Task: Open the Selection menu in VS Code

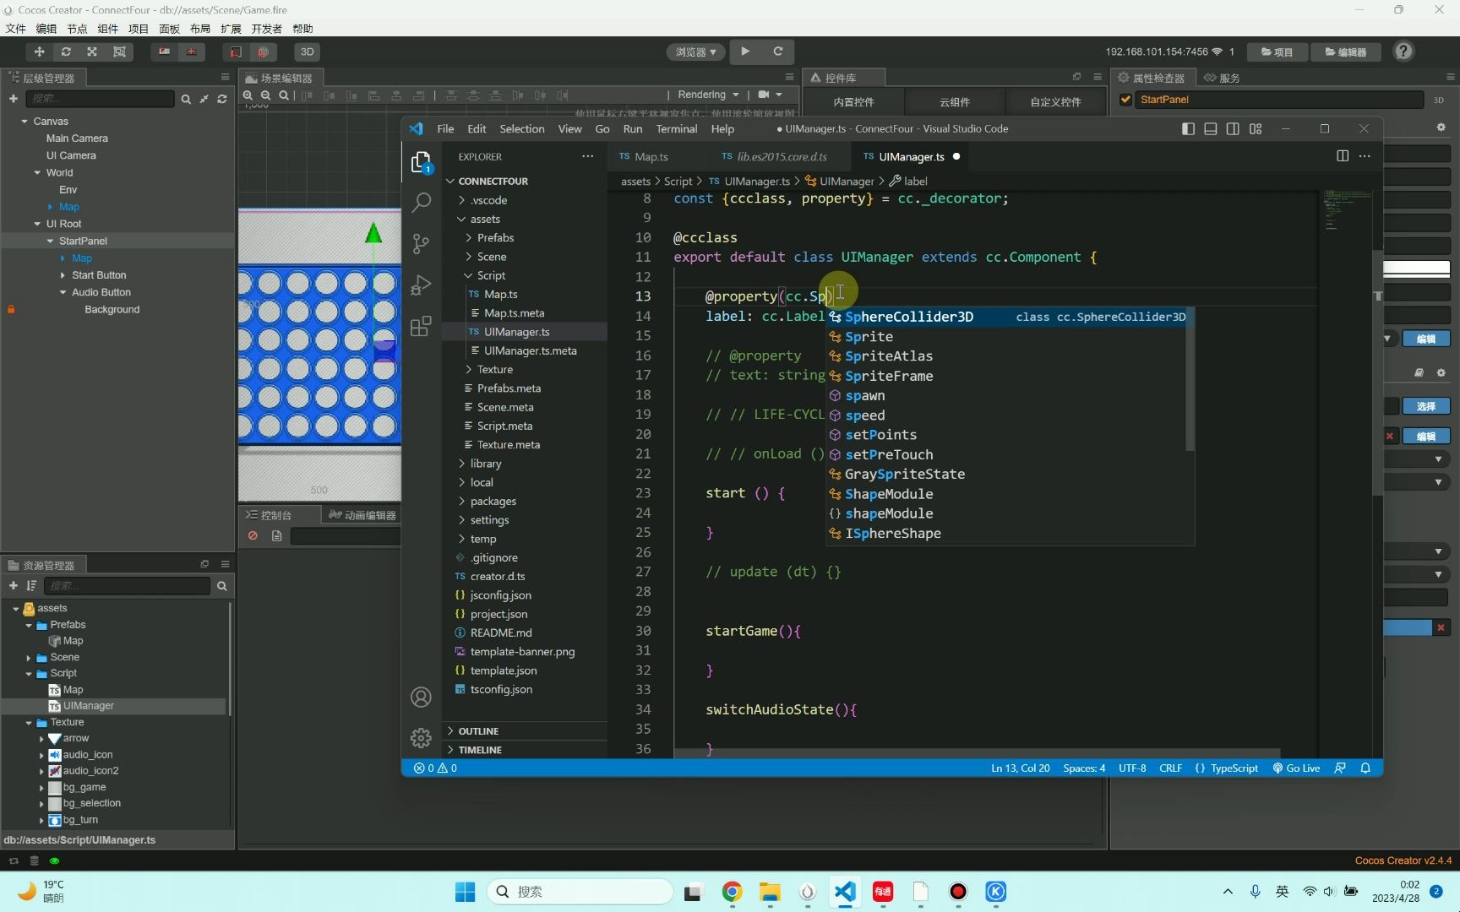Action: (x=521, y=129)
